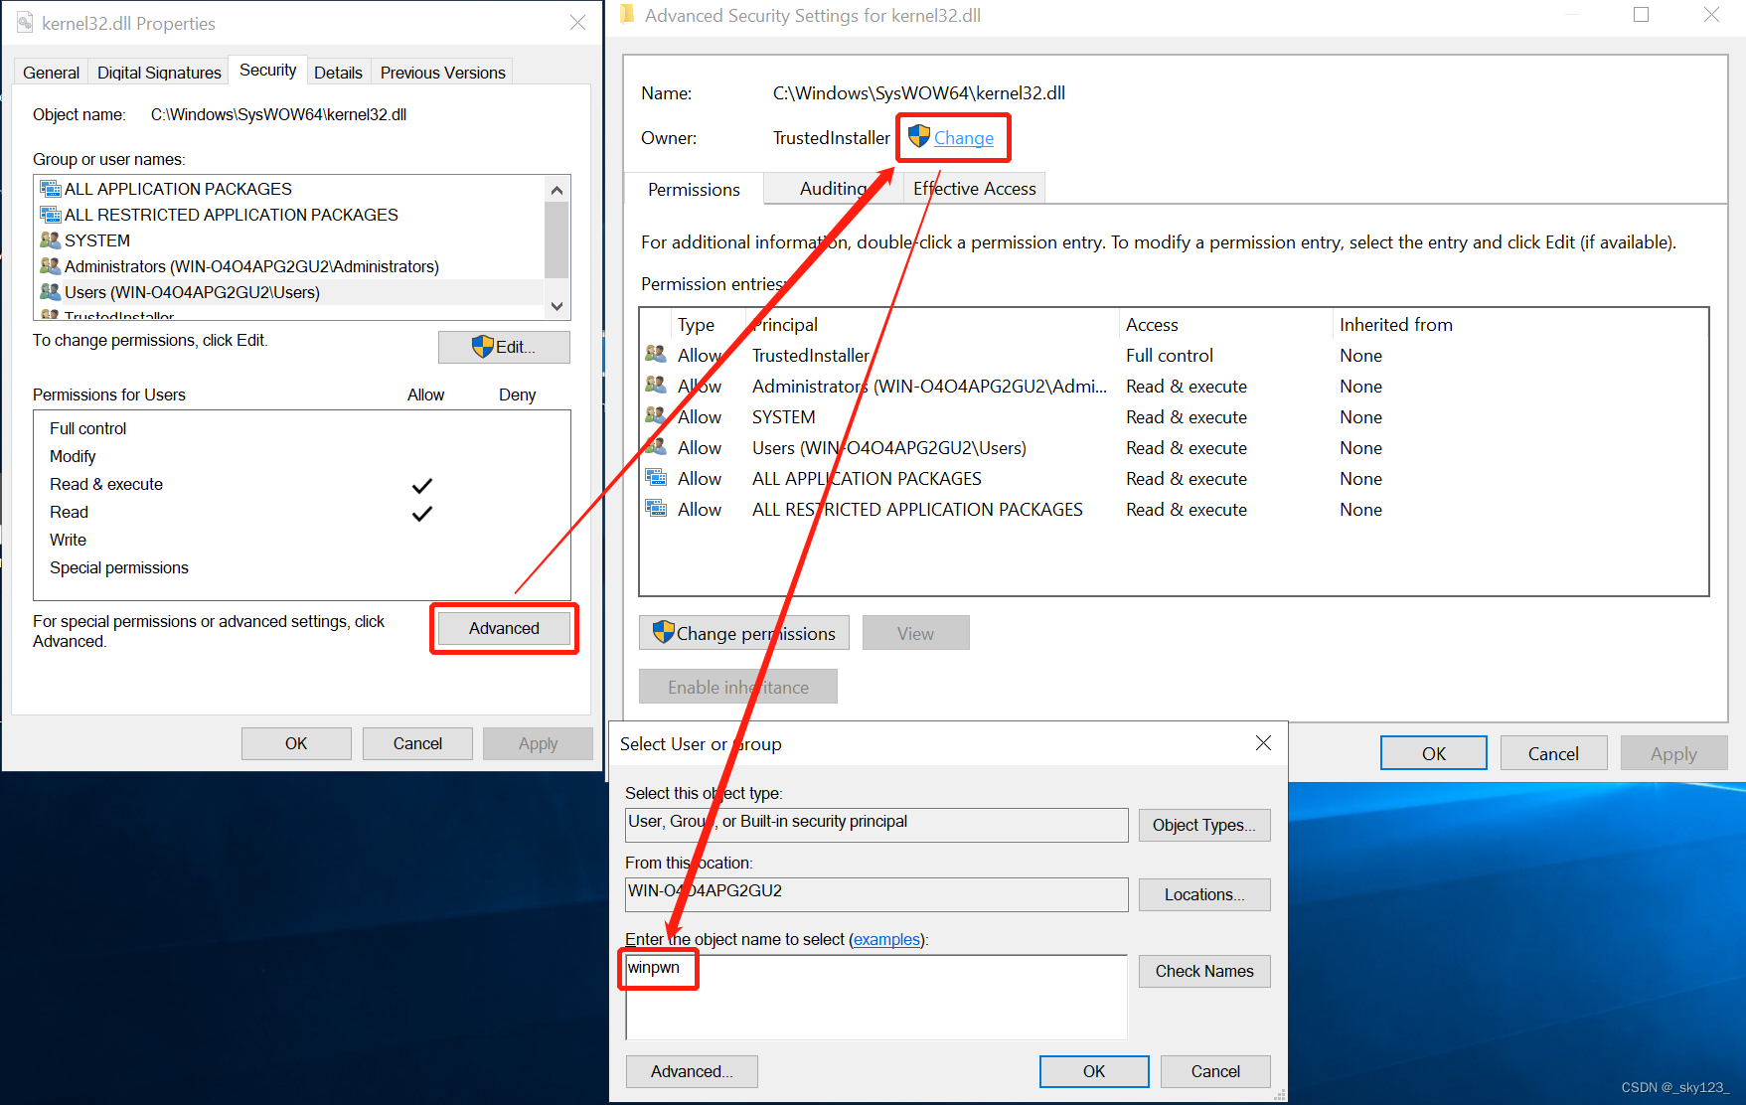Switch to the Details tab
Viewport: 1746px width, 1105px height.
click(338, 71)
